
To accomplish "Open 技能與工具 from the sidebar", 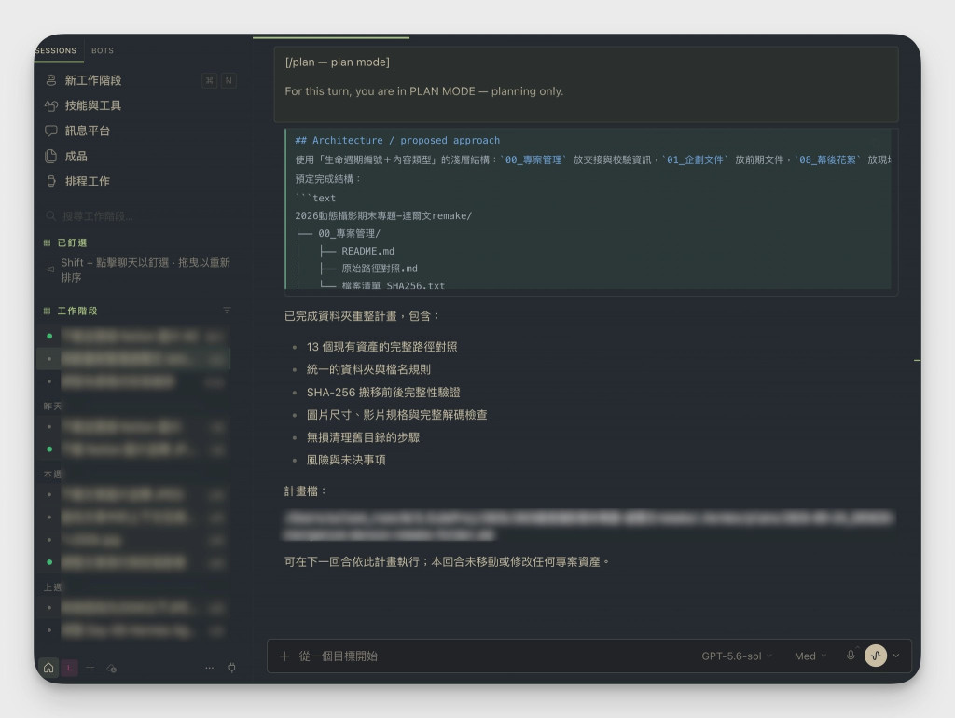I will pyautogui.click(x=139, y=106).
